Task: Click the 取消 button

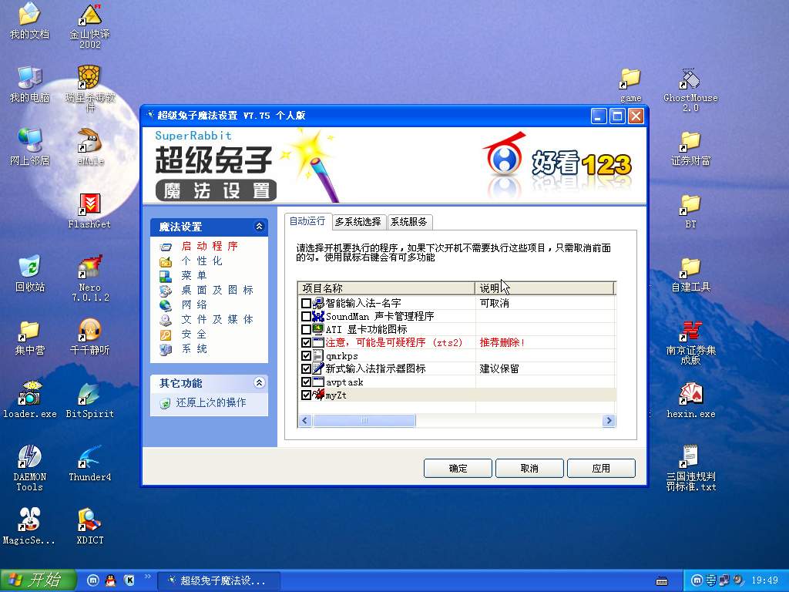Action: point(529,469)
